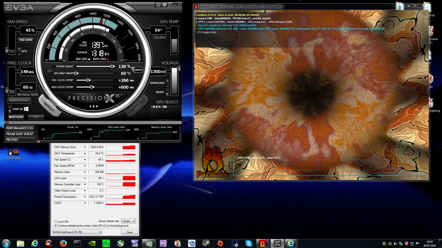Toggle the KBOOST switch
This screenshot has width=442, height=248.
pyautogui.click(x=167, y=92)
